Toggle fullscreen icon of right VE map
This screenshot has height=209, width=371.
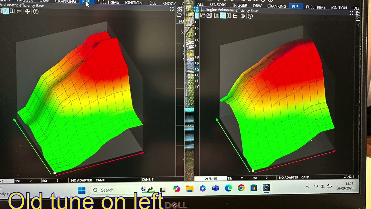click(352, 13)
